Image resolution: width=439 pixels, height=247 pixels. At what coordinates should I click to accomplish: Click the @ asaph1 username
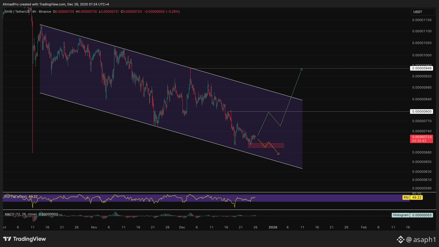pyautogui.click(x=421, y=239)
